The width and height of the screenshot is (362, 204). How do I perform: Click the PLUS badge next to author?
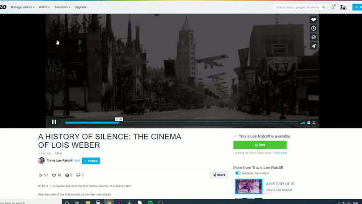[77, 161]
